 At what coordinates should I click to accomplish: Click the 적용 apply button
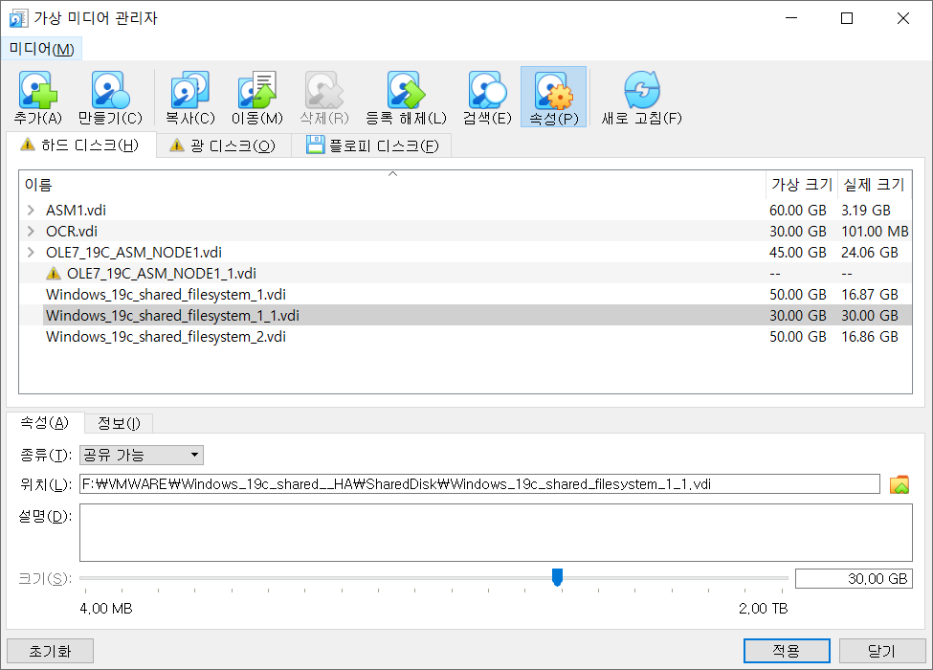pyautogui.click(x=787, y=651)
